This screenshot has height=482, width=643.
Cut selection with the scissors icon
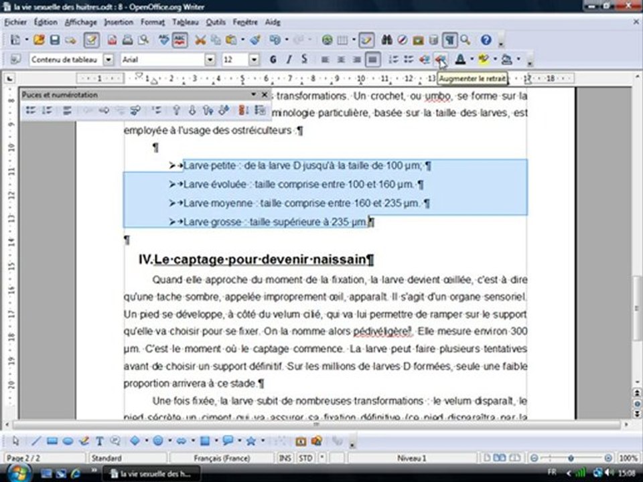(x=200, y=39)
